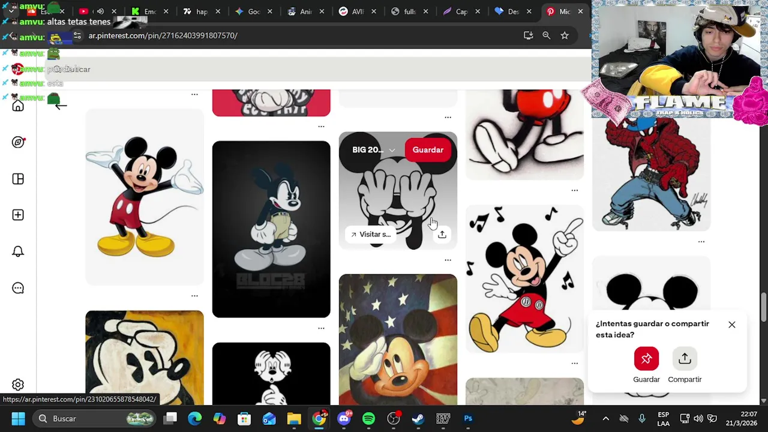Screen dimensions: 768x432
Task: Open the BIG 20... board dropdown on the pin
Action: (374, 150)
